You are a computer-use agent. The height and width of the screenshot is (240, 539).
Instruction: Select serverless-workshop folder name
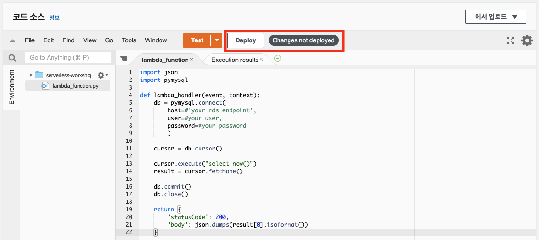point(69,75)
